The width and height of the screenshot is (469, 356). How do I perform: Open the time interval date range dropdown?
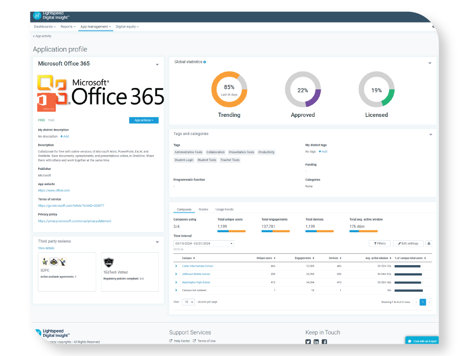[x=204, y=244]
